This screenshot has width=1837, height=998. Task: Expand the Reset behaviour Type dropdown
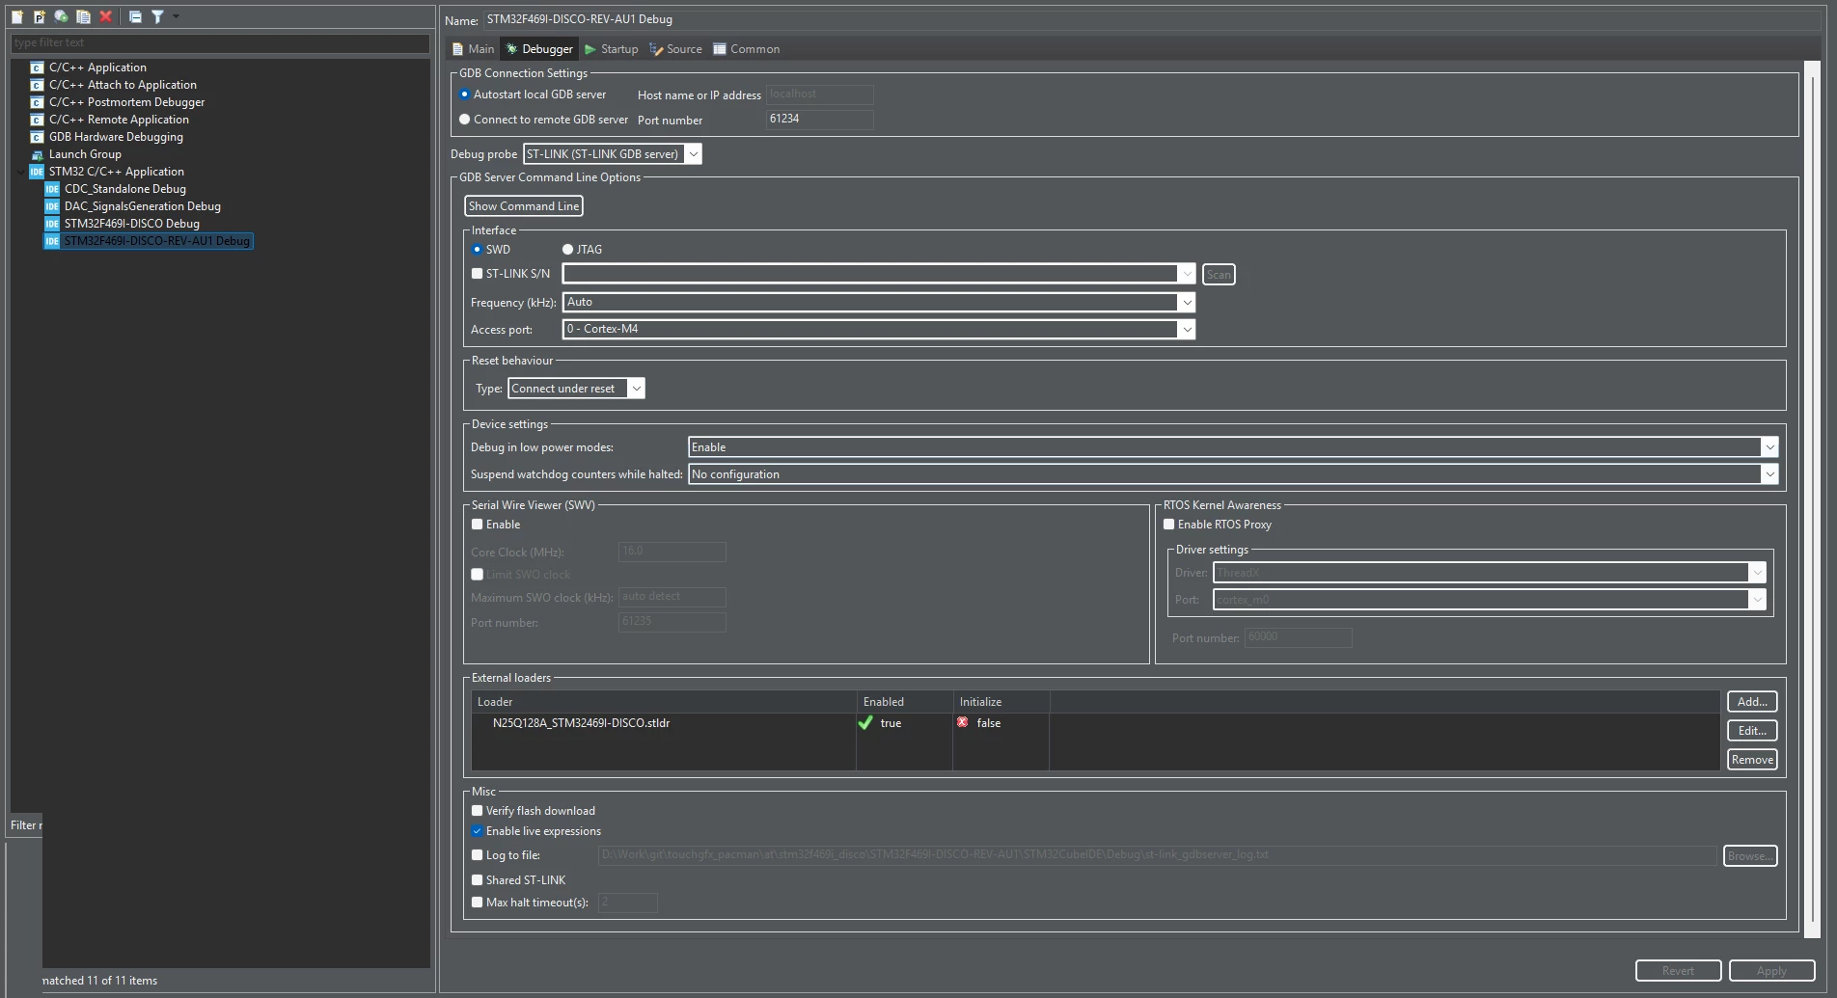click(x=576, y=389)
